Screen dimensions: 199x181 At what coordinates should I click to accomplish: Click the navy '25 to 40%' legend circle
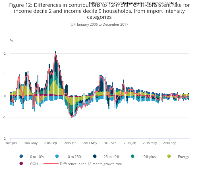(95, 156)
